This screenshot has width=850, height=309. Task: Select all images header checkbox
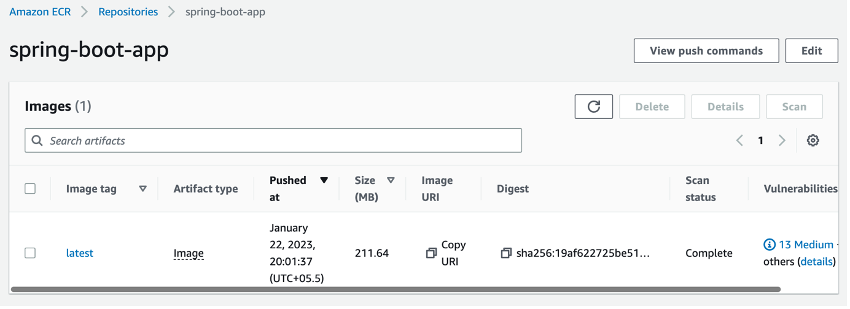tap(30, 189)
